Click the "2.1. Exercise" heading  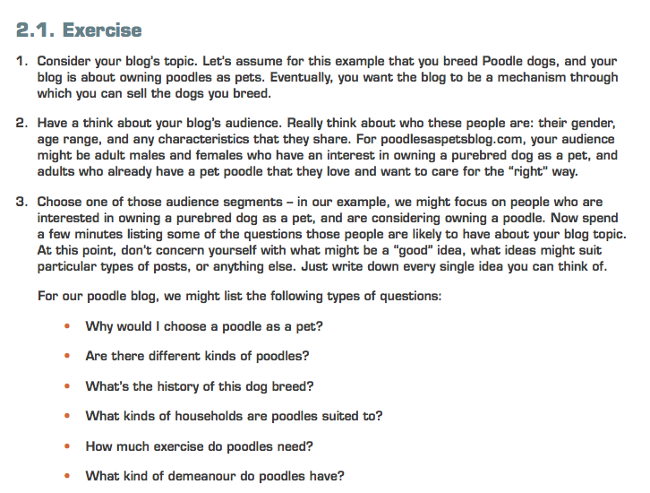(x=79, y=30)
